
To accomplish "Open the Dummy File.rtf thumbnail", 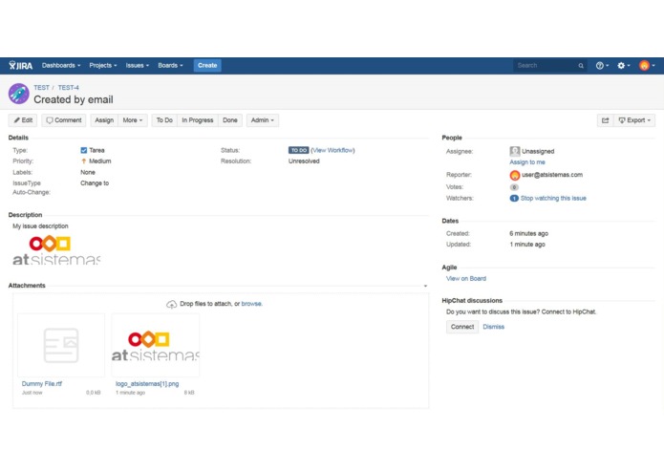I will (61, 346).
